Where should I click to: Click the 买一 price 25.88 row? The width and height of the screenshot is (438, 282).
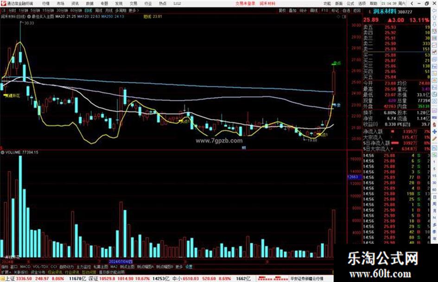point(396,55)
